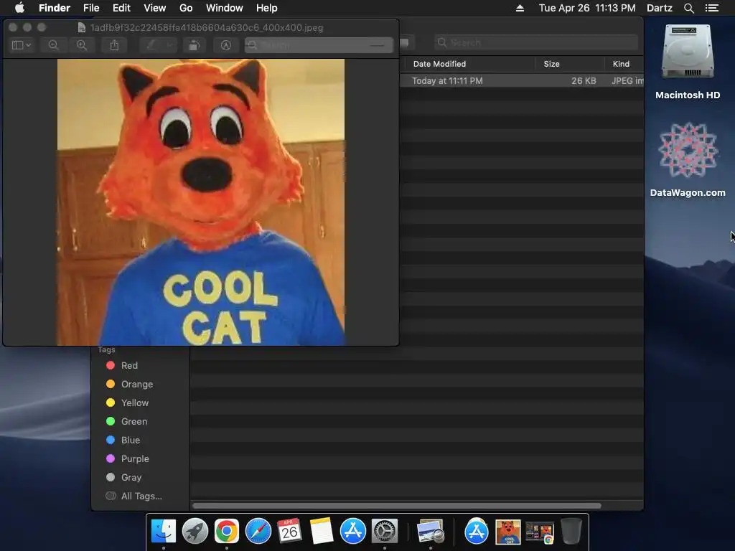The height and width of the screenshot is (551, 735).
Task: Select the file row modified Today at 11:11 PM
Action: [x=521, y=80]
